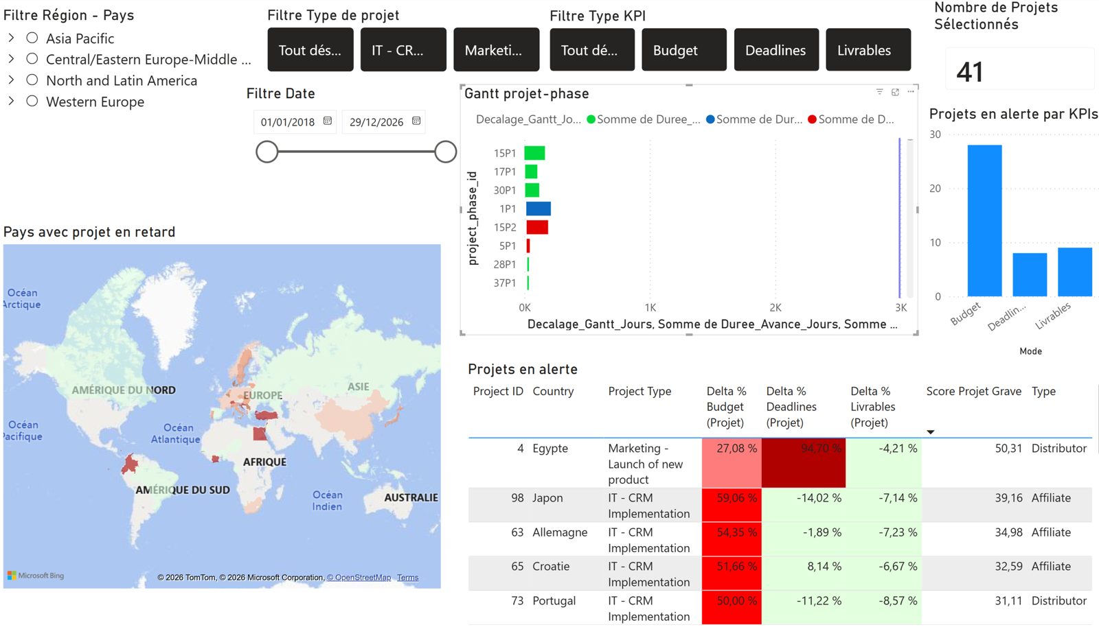1099x627 pixels.
Task: Open Gantt projet-phase visual in focus mode
Action: 895,92
